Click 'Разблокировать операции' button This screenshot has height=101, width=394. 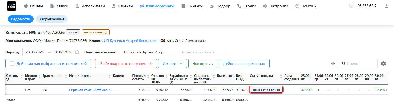coord(126,64)
